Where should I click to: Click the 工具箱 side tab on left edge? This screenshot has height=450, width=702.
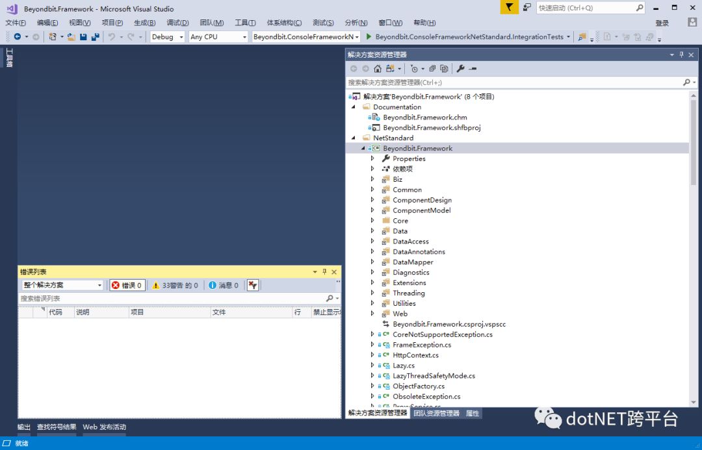coord(9,58)
